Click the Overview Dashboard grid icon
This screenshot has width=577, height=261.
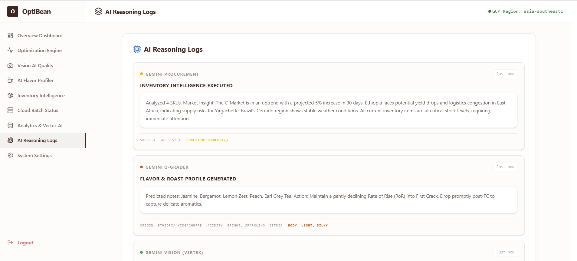coord(10,35)
